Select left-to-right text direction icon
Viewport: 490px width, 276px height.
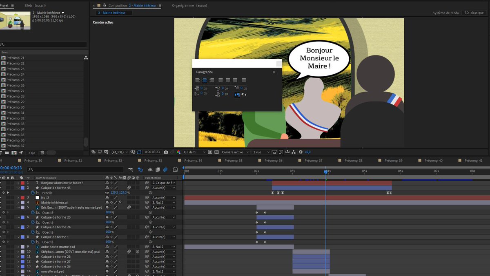tap(237, 95)
